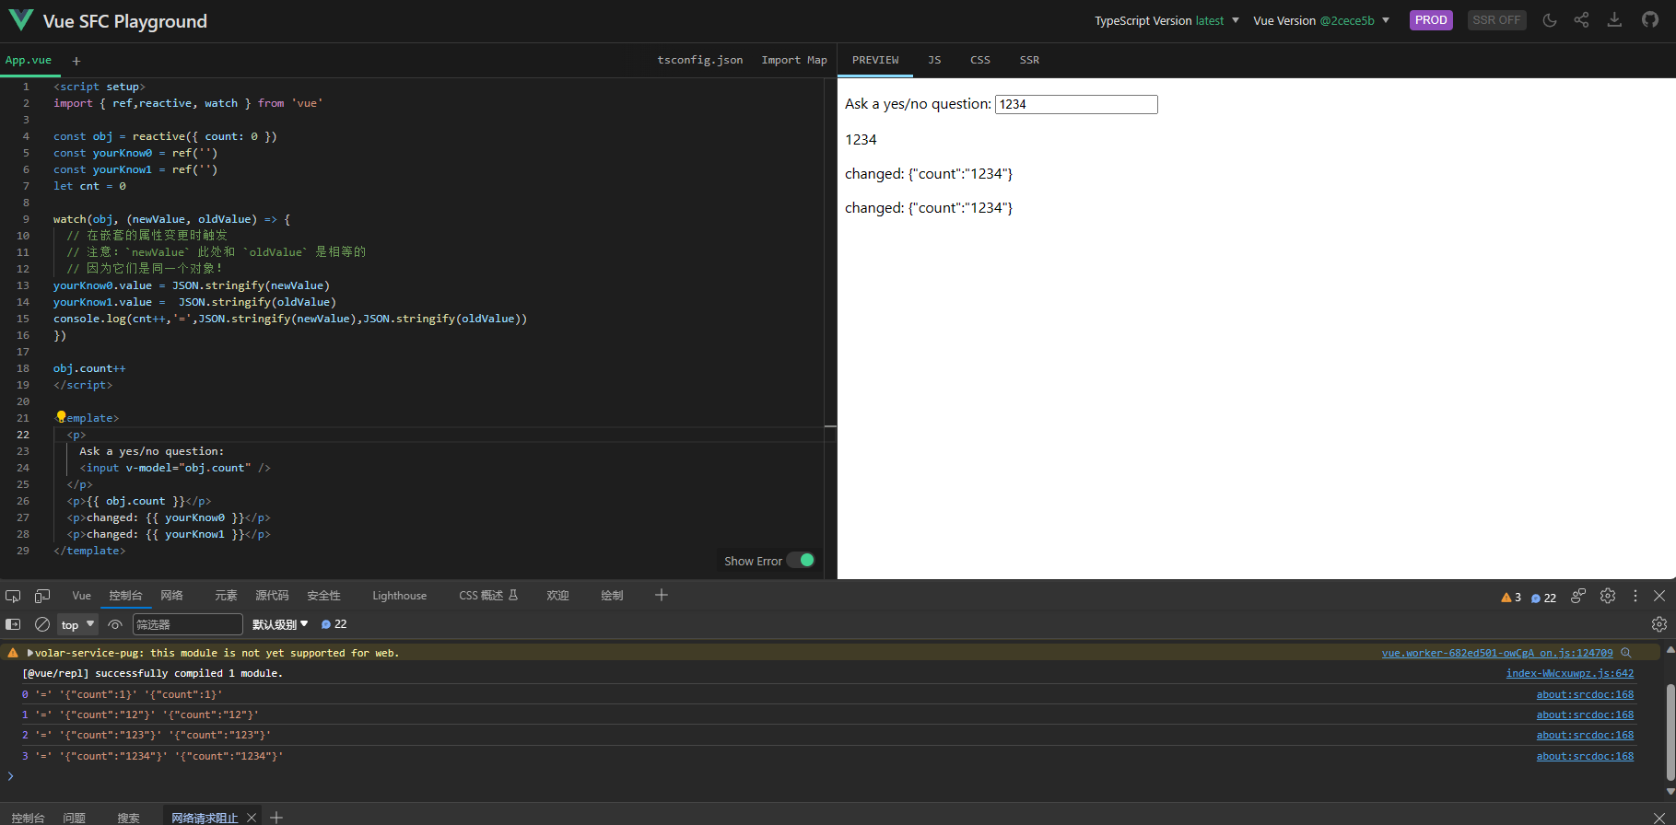Open the 问题 drawer tab
This screenshot has height=825, width=1676.
(x=74, y=818)
